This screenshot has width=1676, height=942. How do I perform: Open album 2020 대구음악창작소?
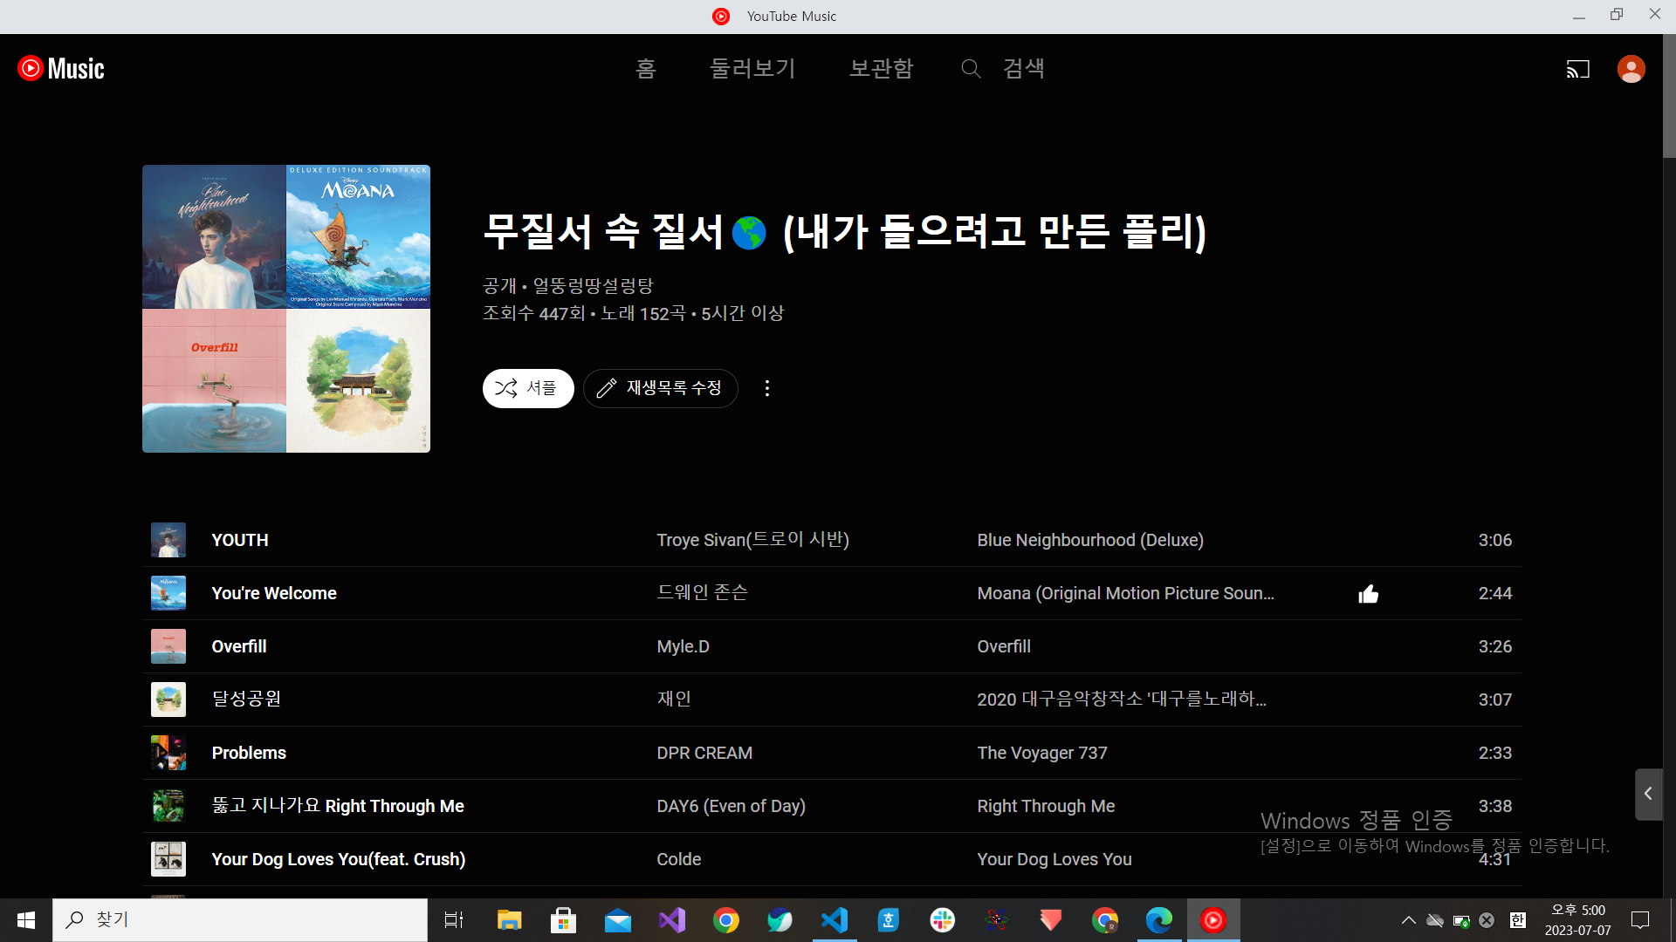coord(1122,700)
